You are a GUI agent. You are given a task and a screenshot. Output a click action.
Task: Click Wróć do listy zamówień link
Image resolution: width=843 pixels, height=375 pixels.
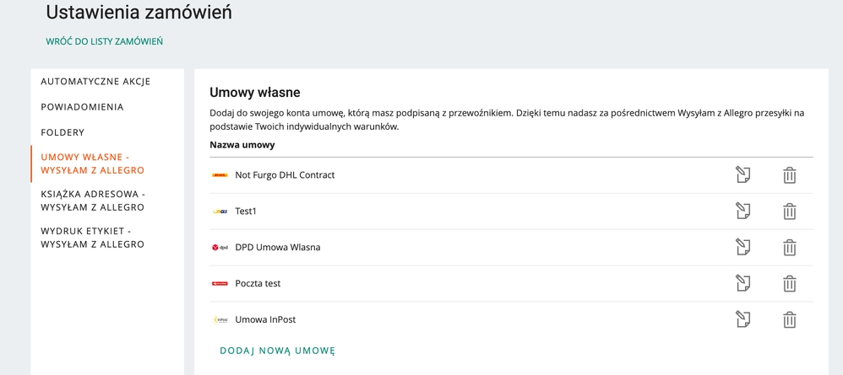[x=104, y=41]
